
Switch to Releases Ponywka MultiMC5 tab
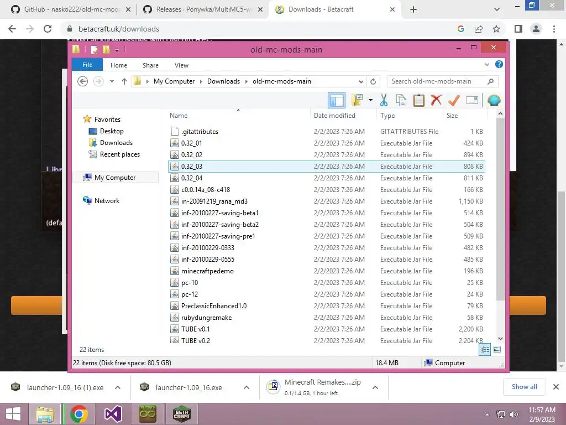pos(203,9)
